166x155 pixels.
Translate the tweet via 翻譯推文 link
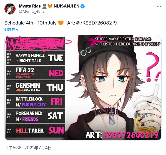[12, 29]
